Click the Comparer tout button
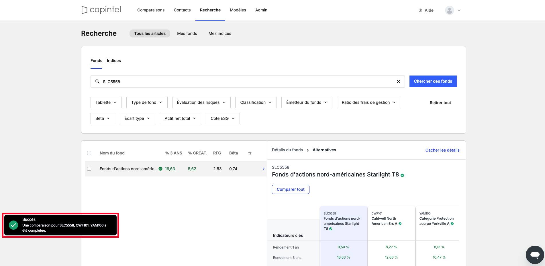 [291, 189]
